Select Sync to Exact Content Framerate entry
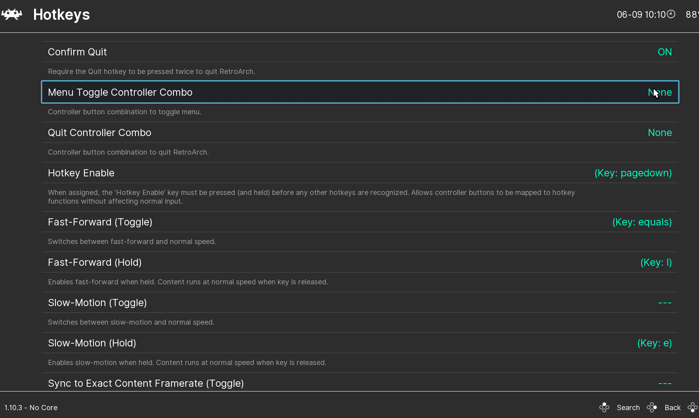Screen dimensions: 699x418 (146, 383)
